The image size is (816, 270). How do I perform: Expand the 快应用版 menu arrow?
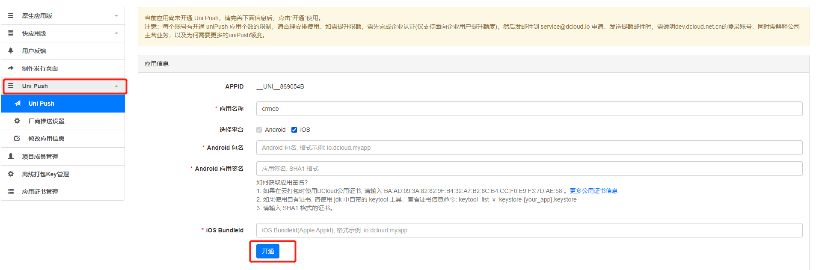[x=116, y=33]
